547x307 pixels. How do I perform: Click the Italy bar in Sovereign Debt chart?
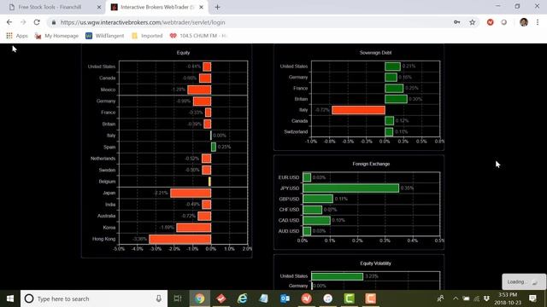tap(358, 110)
